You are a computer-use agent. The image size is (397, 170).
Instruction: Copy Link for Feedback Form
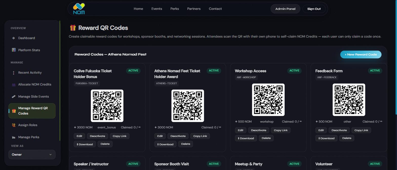361,130
